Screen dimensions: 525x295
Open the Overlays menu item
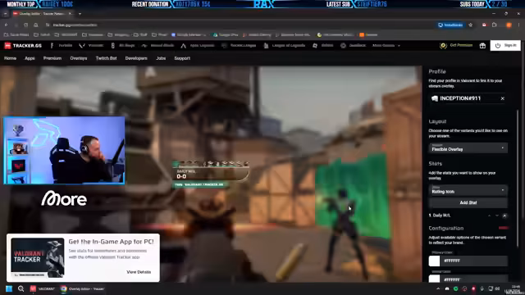click(x=79, y=58)
